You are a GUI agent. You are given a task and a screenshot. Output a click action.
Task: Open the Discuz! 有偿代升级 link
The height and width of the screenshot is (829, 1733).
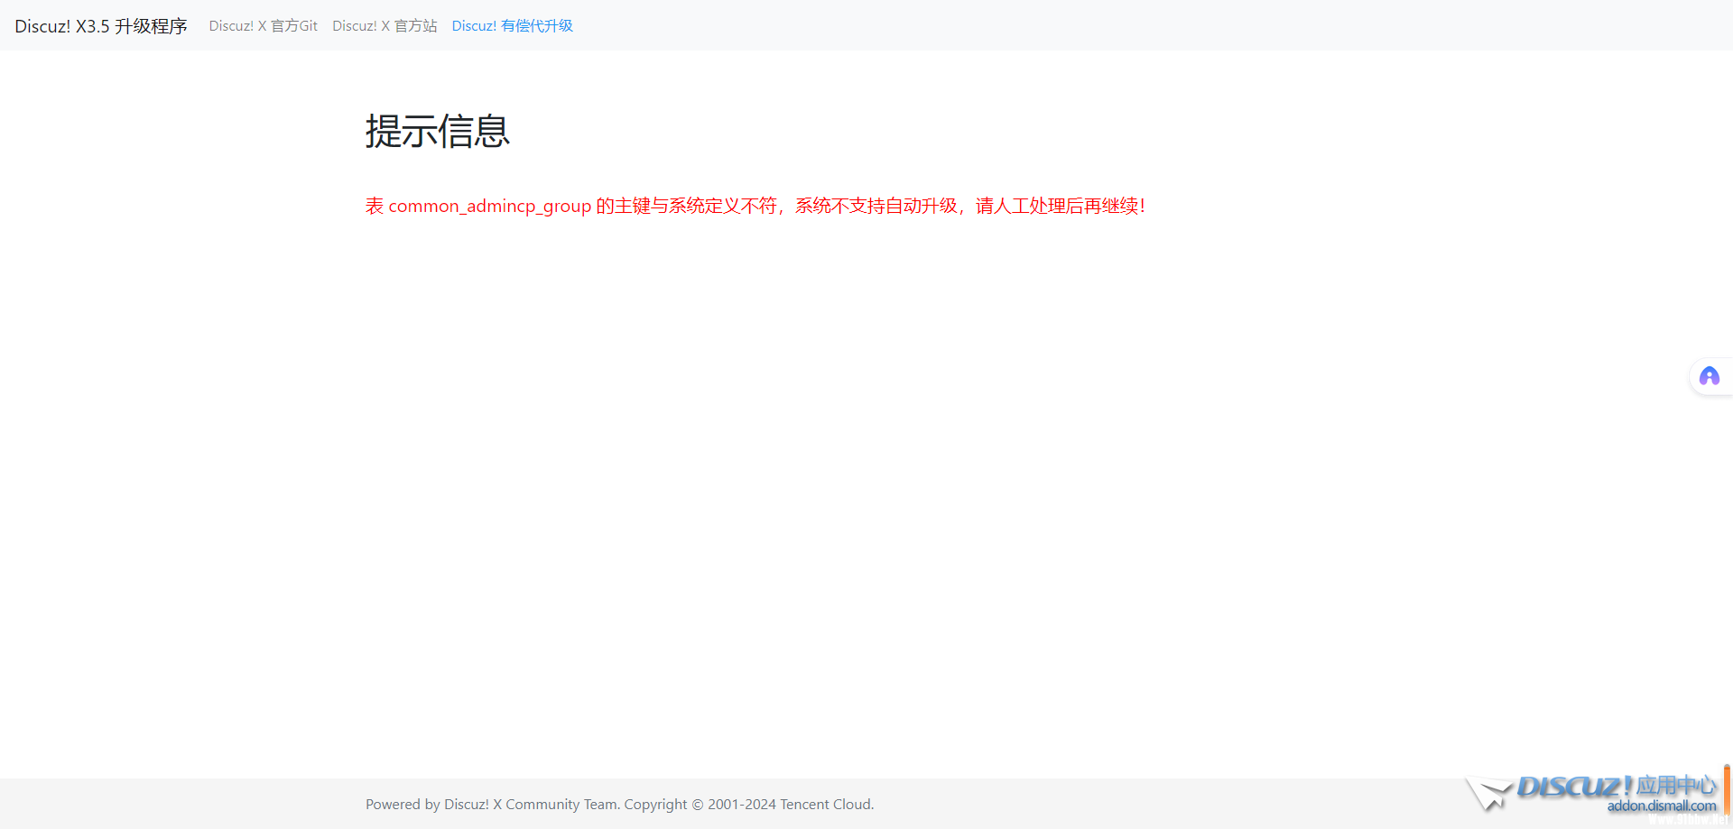[512, 26]
